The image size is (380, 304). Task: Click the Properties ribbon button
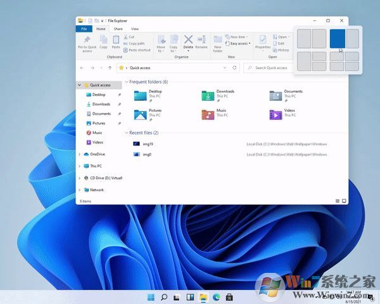click(x=263, y=43)
